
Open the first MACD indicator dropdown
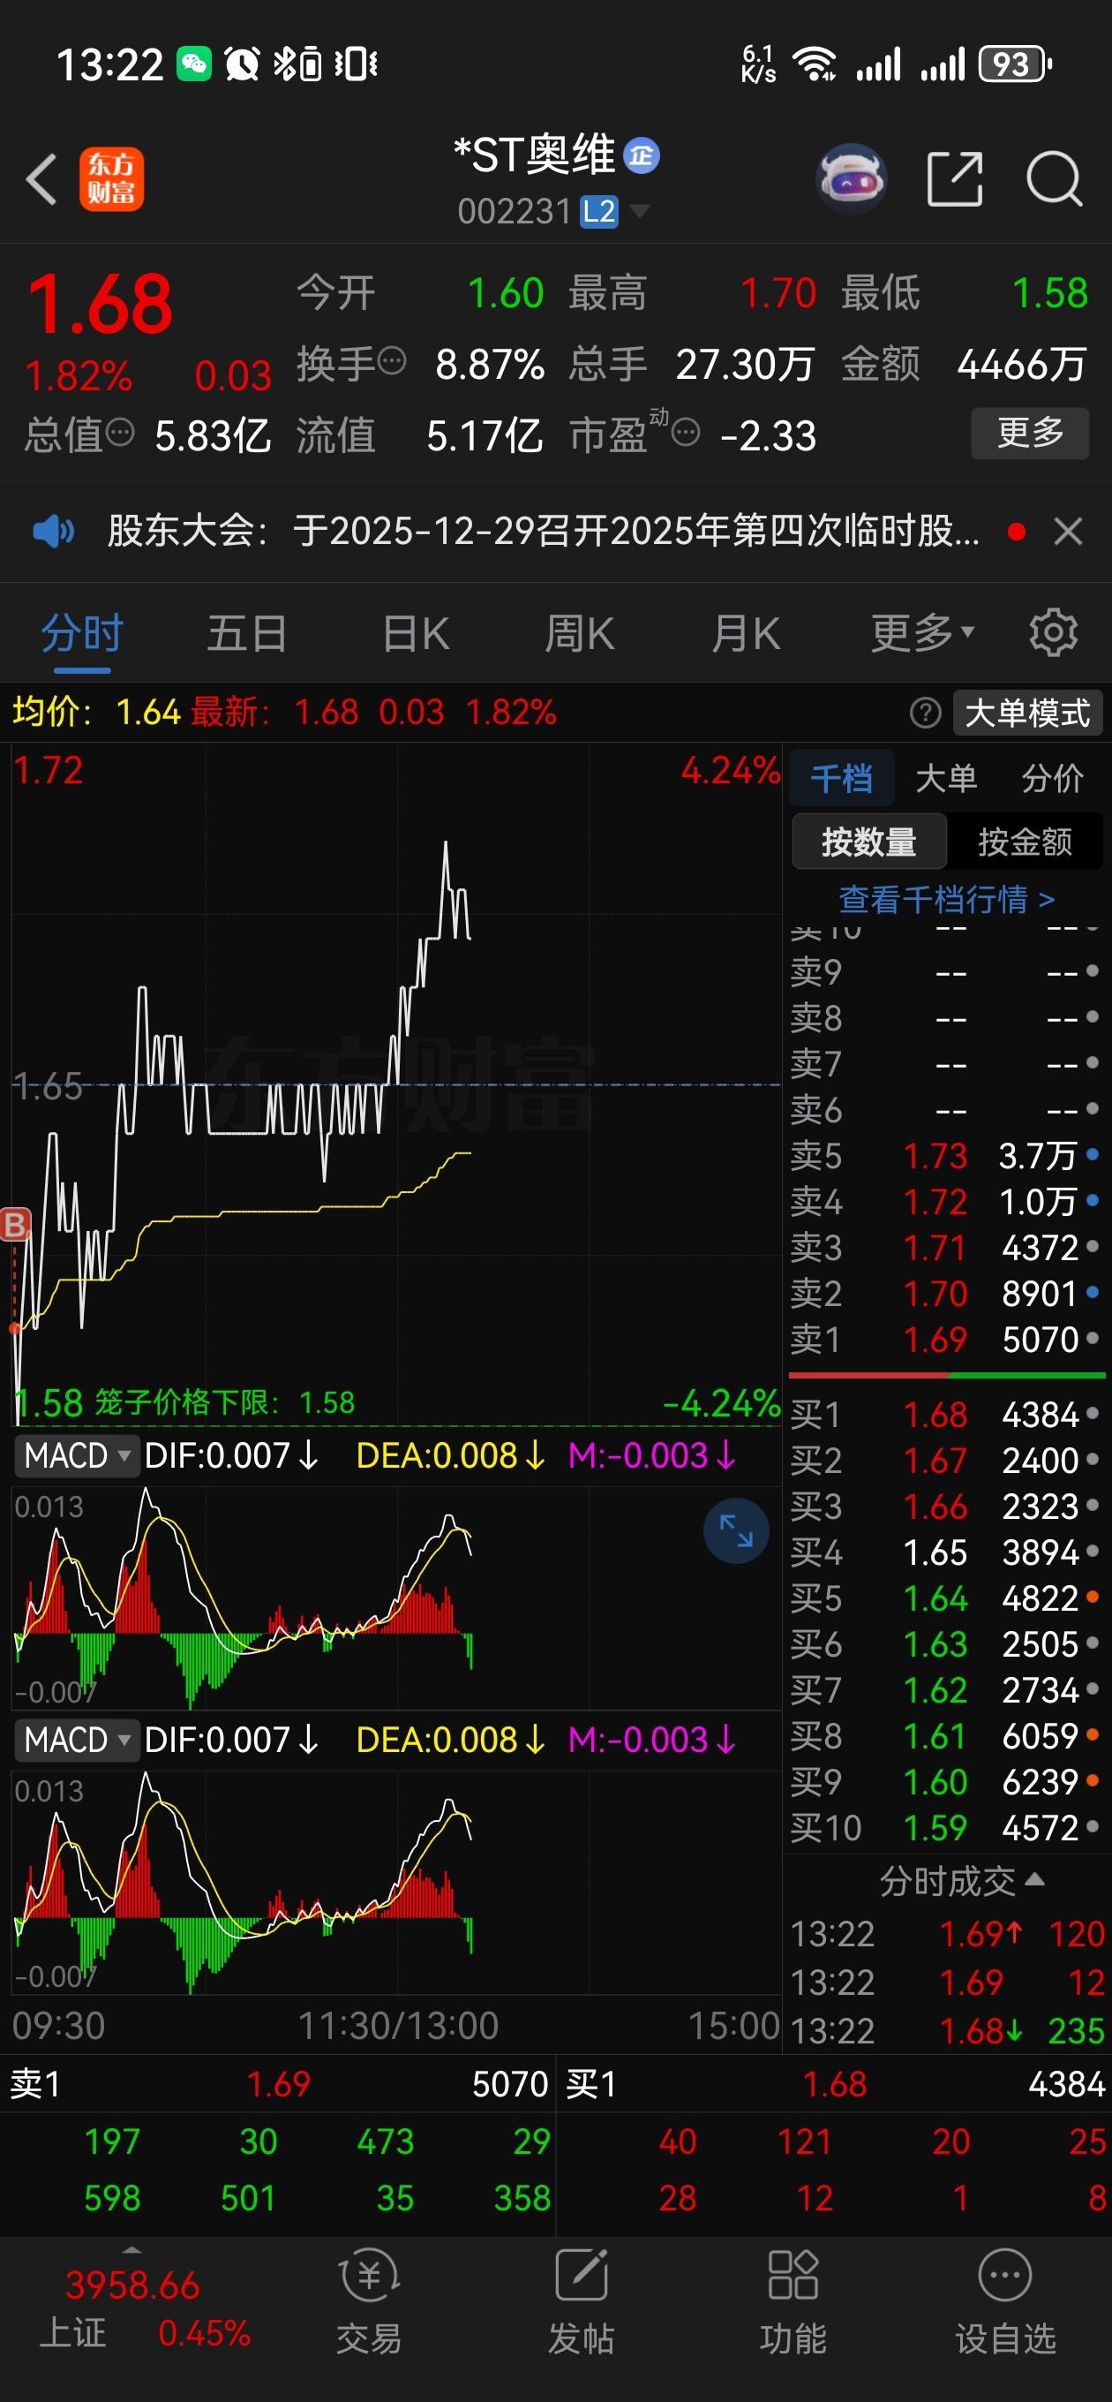click(x=77, y=1455)
